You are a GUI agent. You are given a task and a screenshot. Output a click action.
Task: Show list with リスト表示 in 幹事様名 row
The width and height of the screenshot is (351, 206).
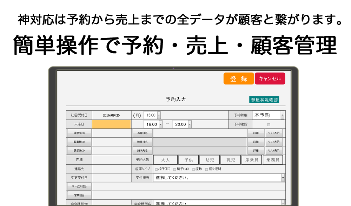point(274,142)
